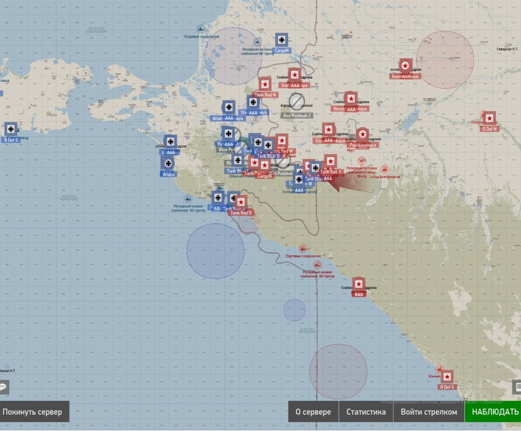
Task: Click the red zone circle over the southern sea
Action: 338,372
